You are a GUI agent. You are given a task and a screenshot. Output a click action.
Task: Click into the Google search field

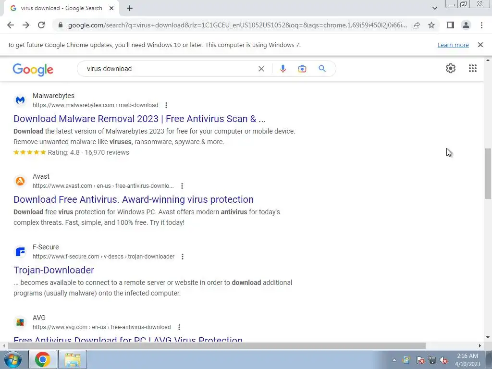tap(170, 69)
